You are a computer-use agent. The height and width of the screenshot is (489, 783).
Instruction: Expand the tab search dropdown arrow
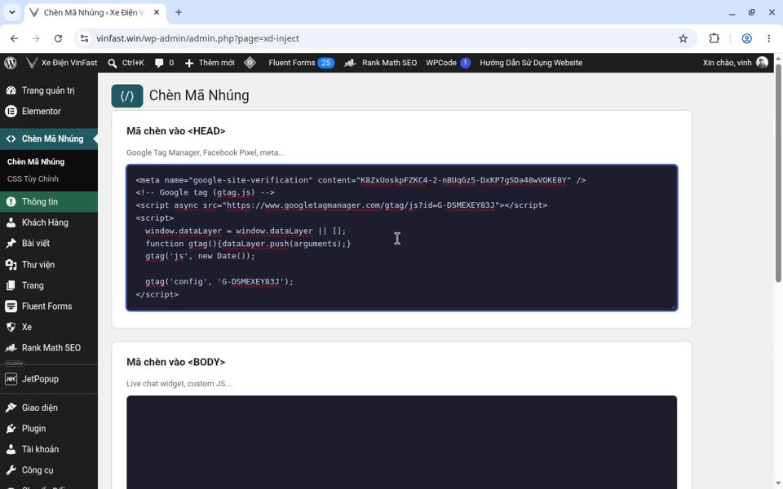tap(12, 12)
